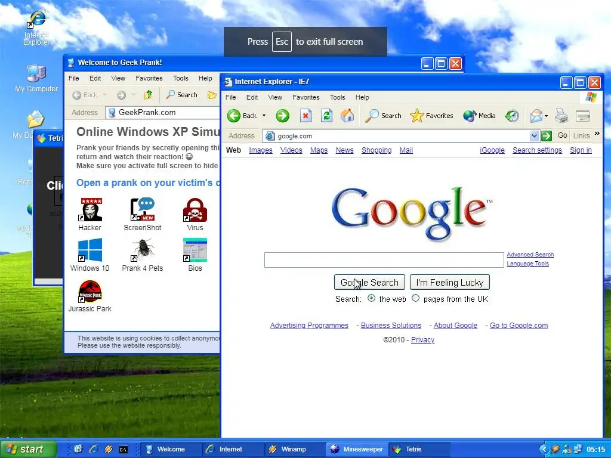The height and width of the screenshot is (458, 611).
Task: Click the Privacy link
Action: (x=422, y=339)
